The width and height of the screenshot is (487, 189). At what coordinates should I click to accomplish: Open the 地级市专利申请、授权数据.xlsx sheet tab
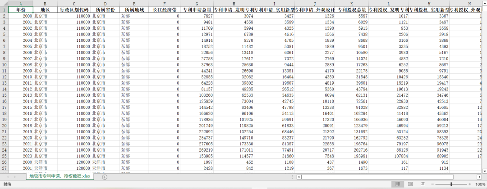[x=60, y=176]
